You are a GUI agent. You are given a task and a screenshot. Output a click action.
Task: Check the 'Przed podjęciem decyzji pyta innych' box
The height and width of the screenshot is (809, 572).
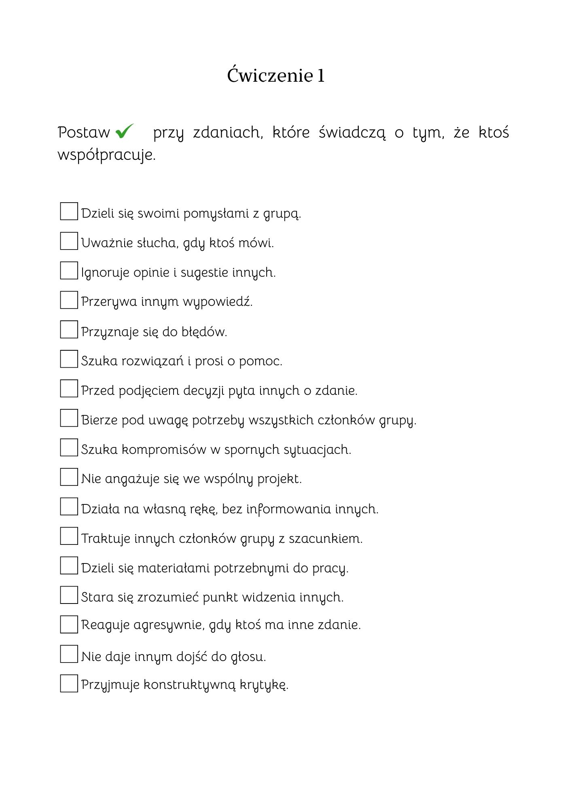tap(69, 388)
